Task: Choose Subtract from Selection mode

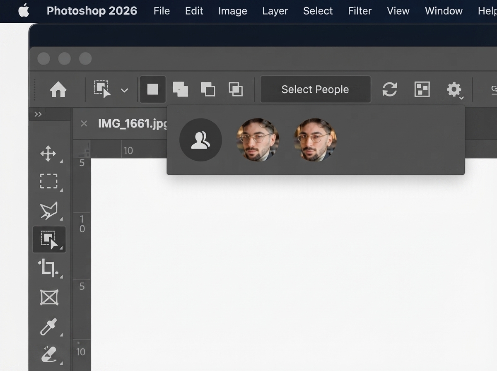Action: coord(208,89)
